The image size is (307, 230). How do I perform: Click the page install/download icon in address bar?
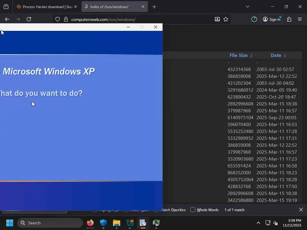(217, 19)
